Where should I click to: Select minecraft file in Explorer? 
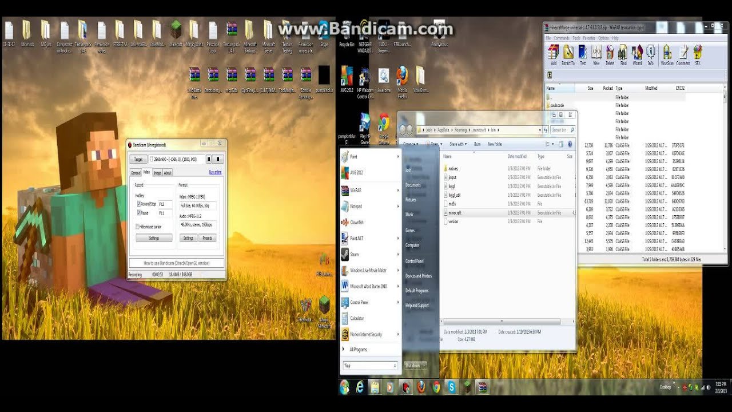455,213
